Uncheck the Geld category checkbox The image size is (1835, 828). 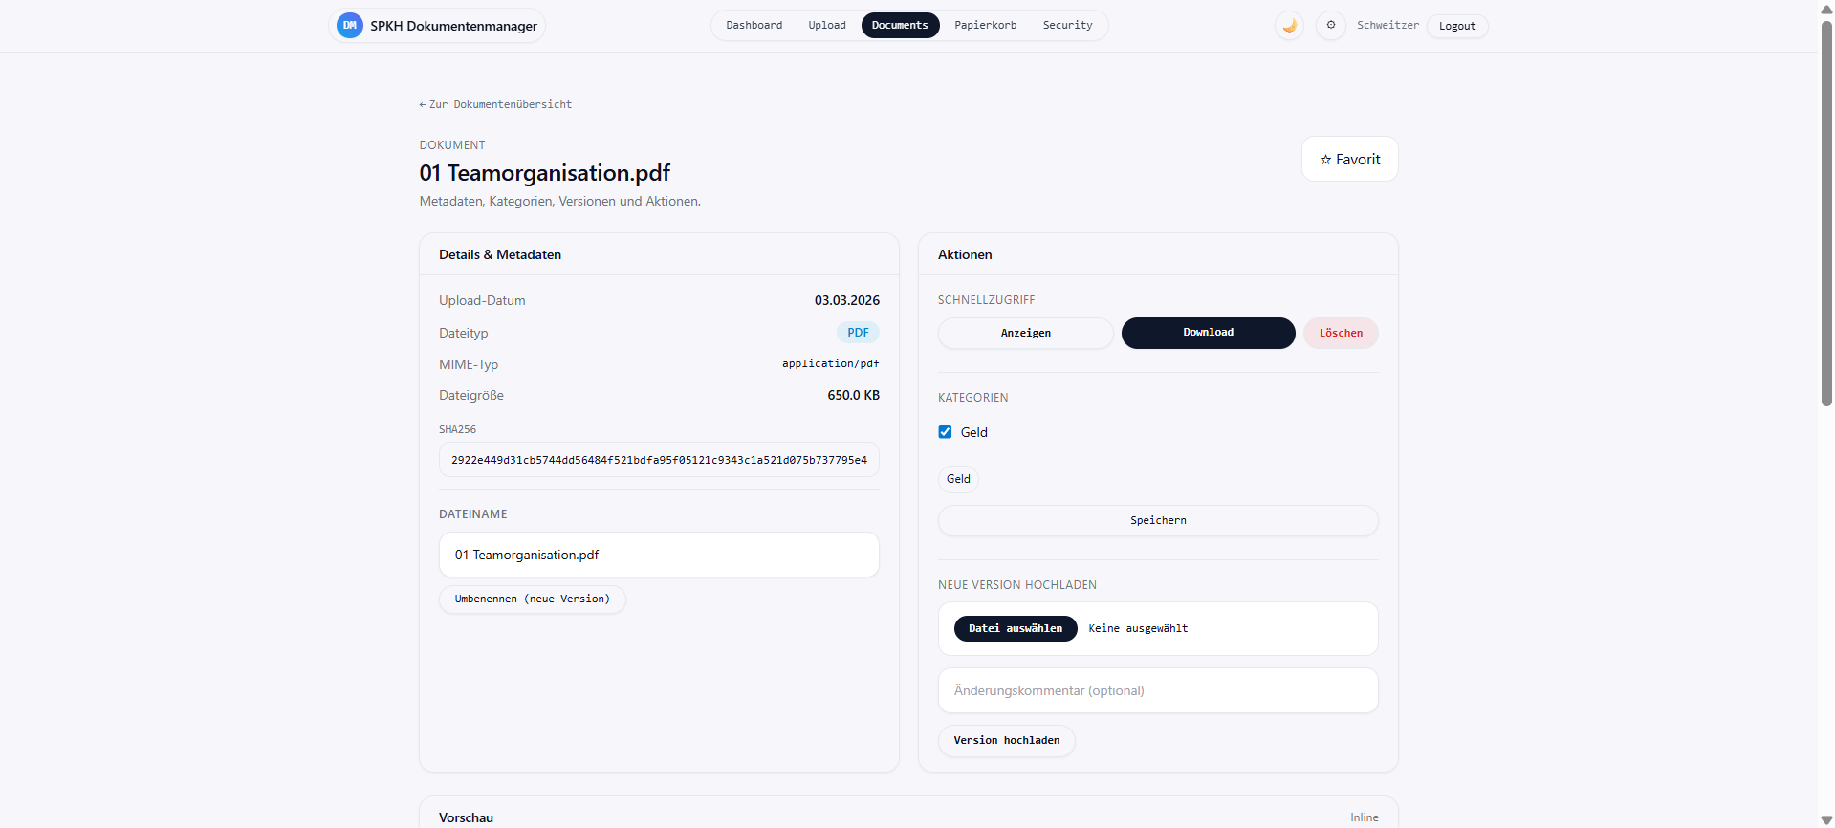coord(945,432)
